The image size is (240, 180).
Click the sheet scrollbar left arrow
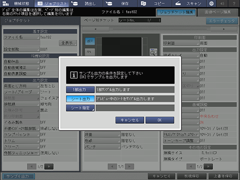tap(96, 29)
